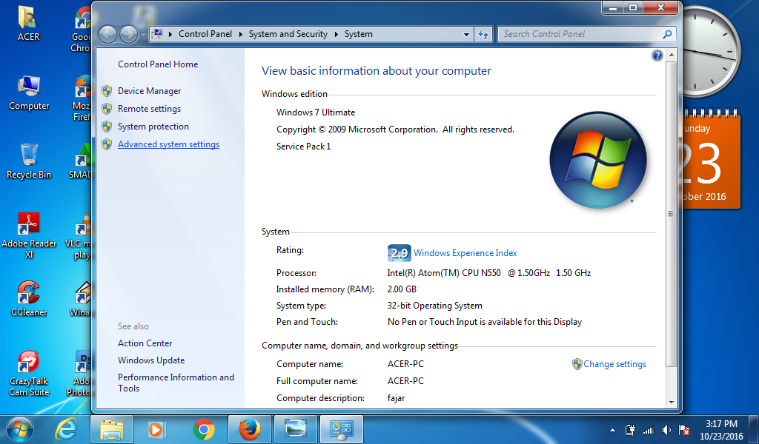Launch Firefox from taskbar
Image resolution: width=759 pixels, height=444 pixels.
point(250,429)
